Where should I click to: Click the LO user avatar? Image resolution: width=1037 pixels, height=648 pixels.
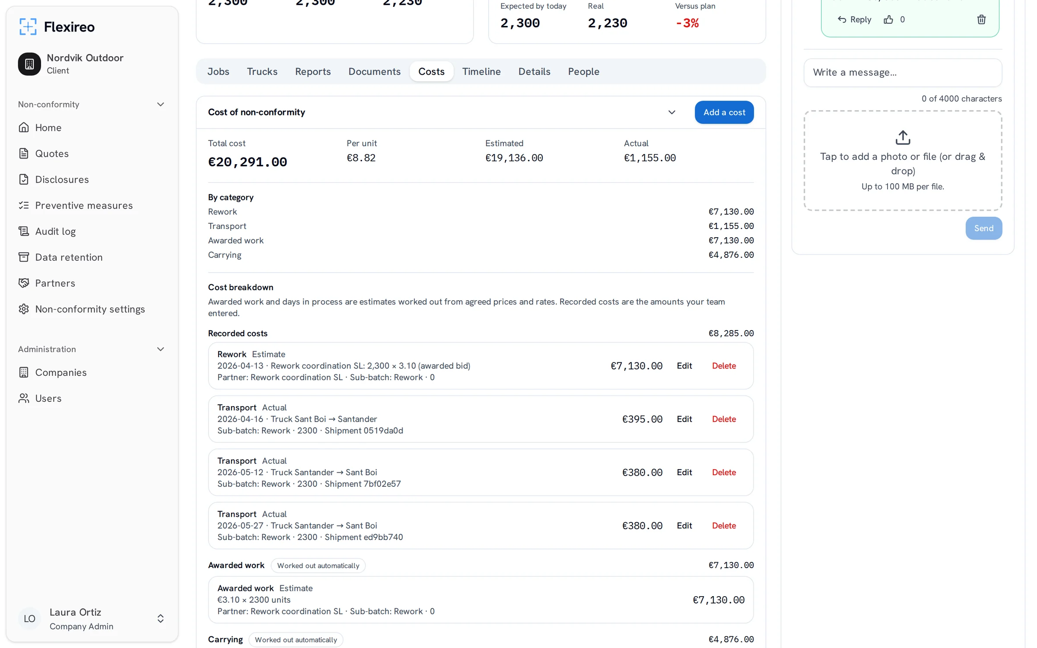(x=29, y=619)
